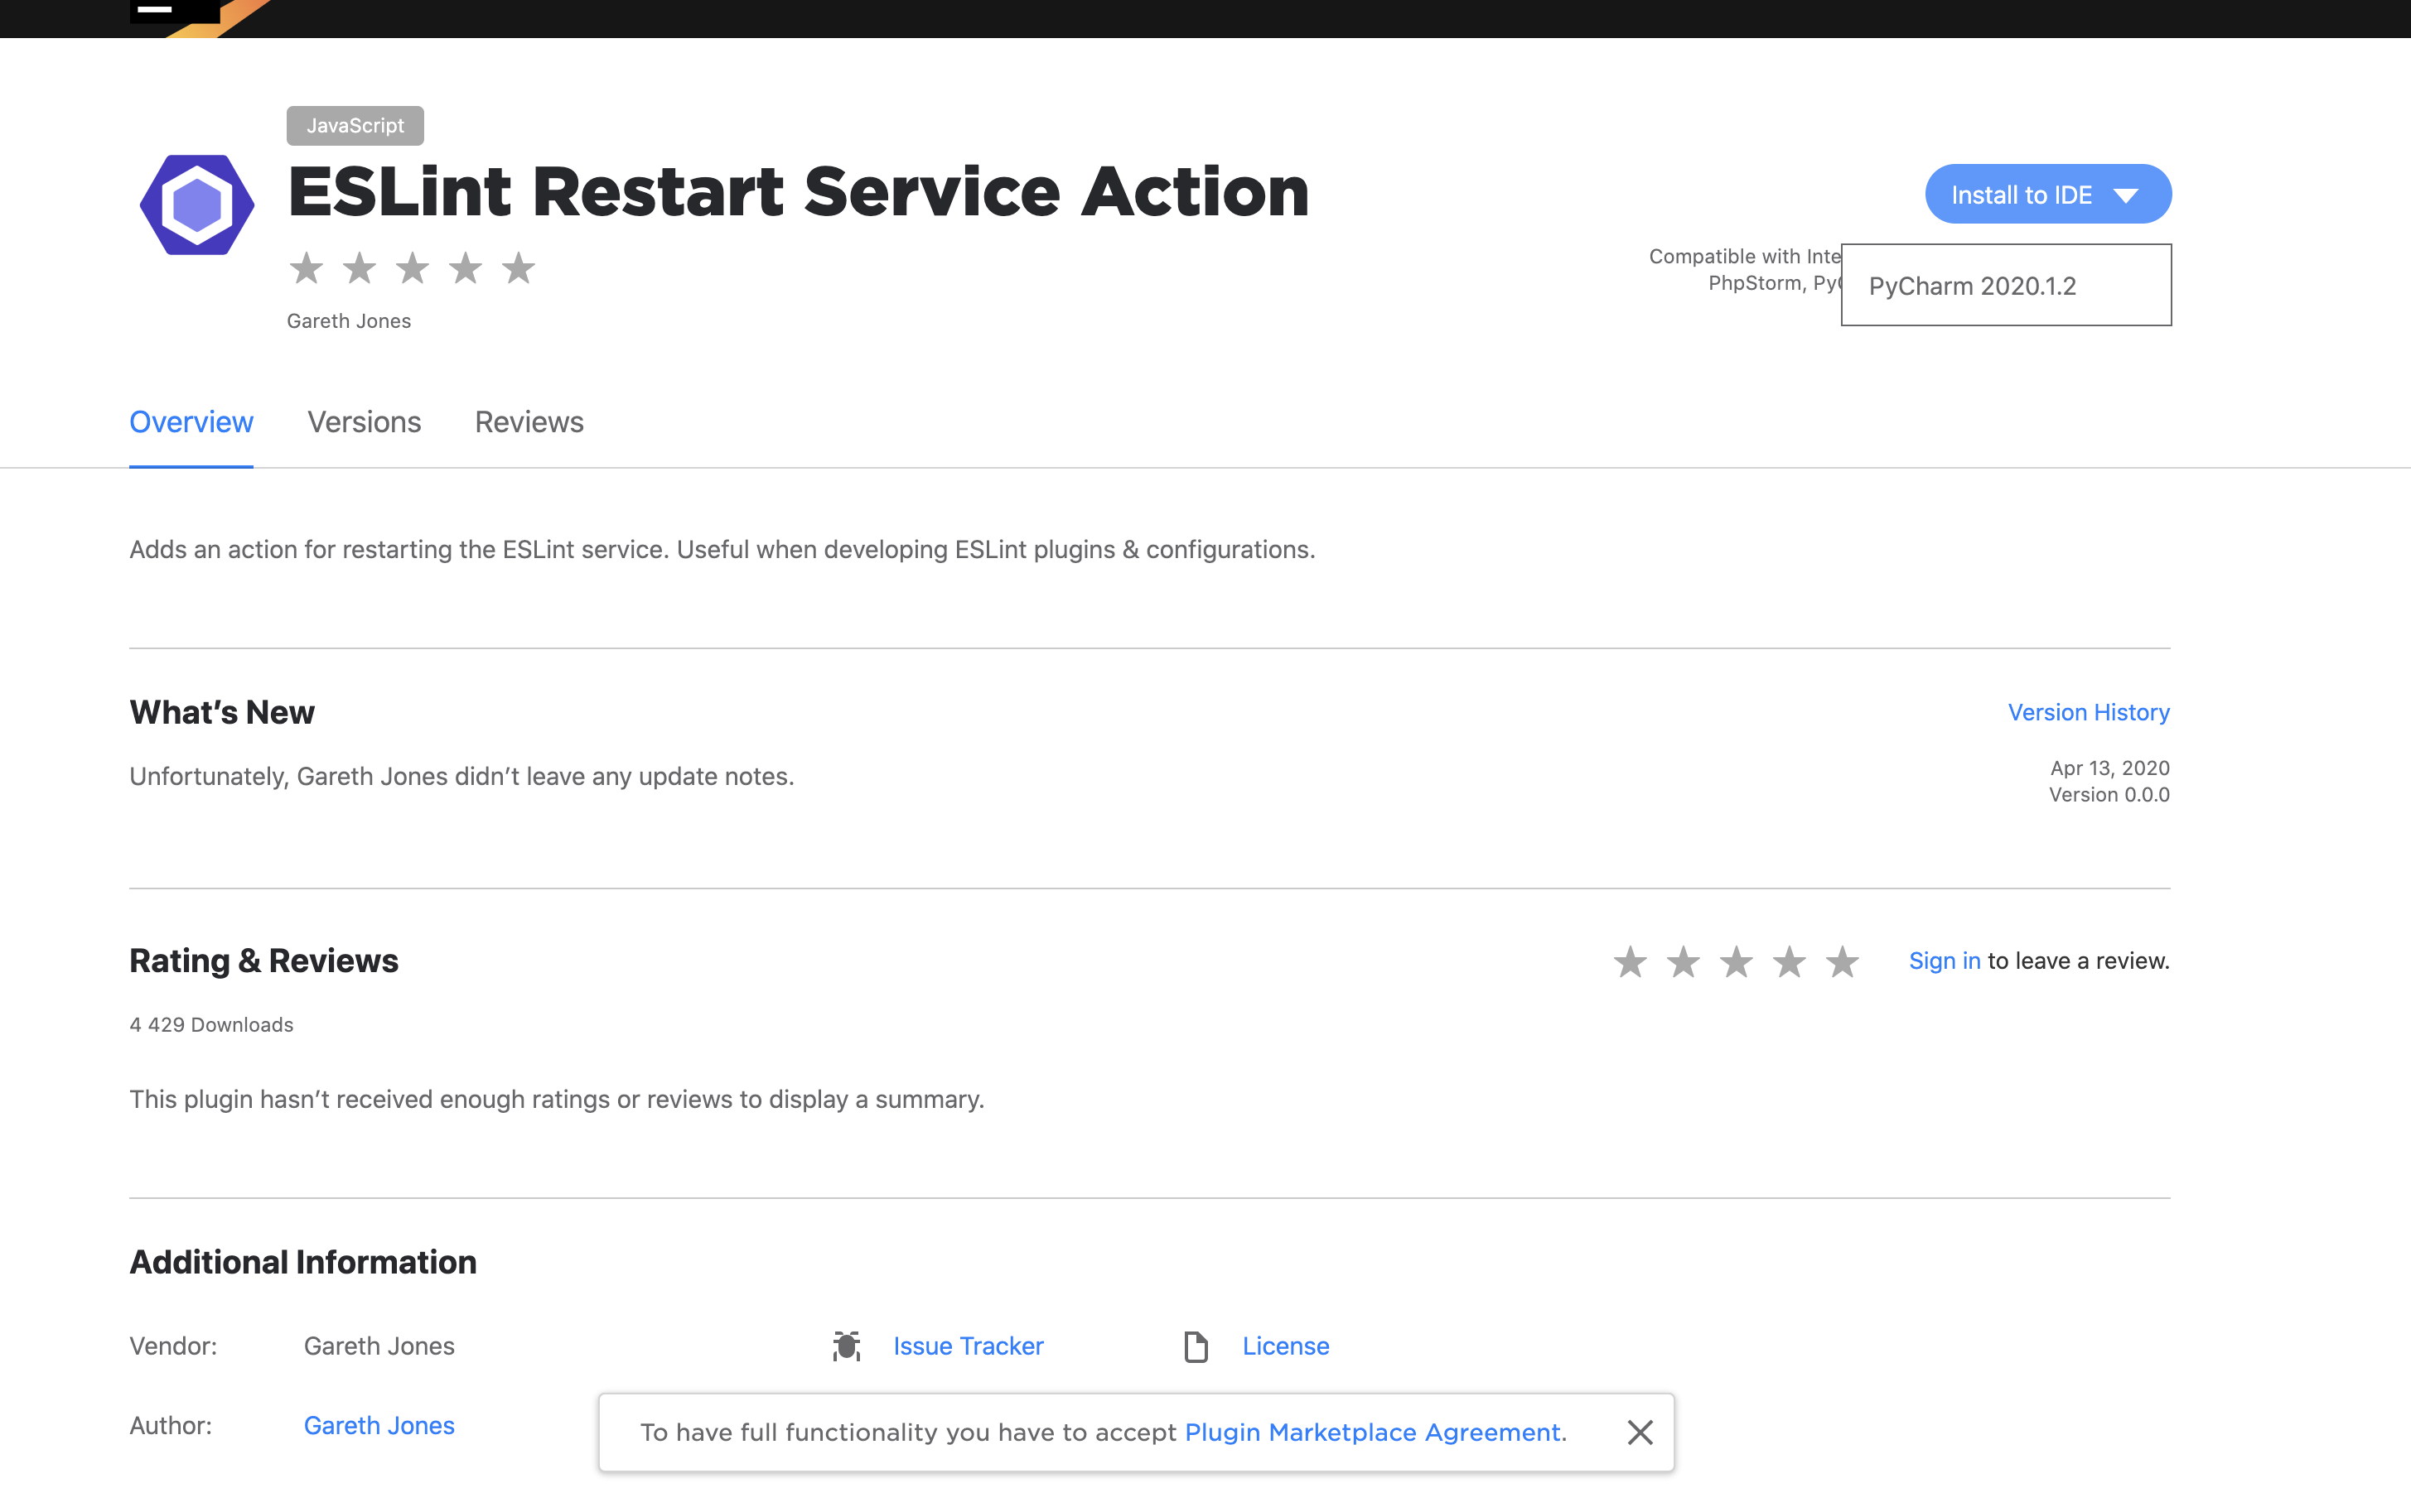Click the 4 429 Downloads count
Screen dimensions: 2411x1512
click(211, 1025)
